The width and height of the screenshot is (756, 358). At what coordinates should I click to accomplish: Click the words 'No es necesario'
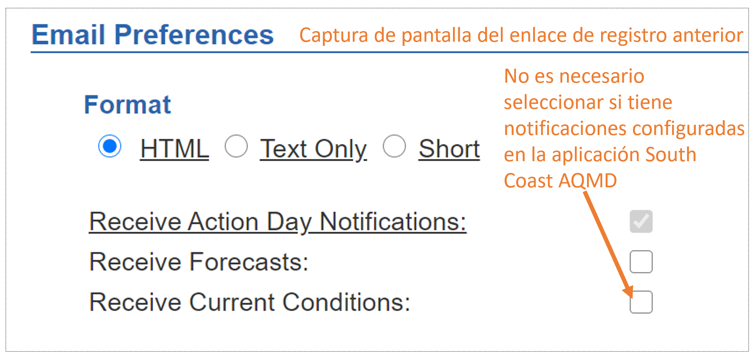click(x=574, y=76)
